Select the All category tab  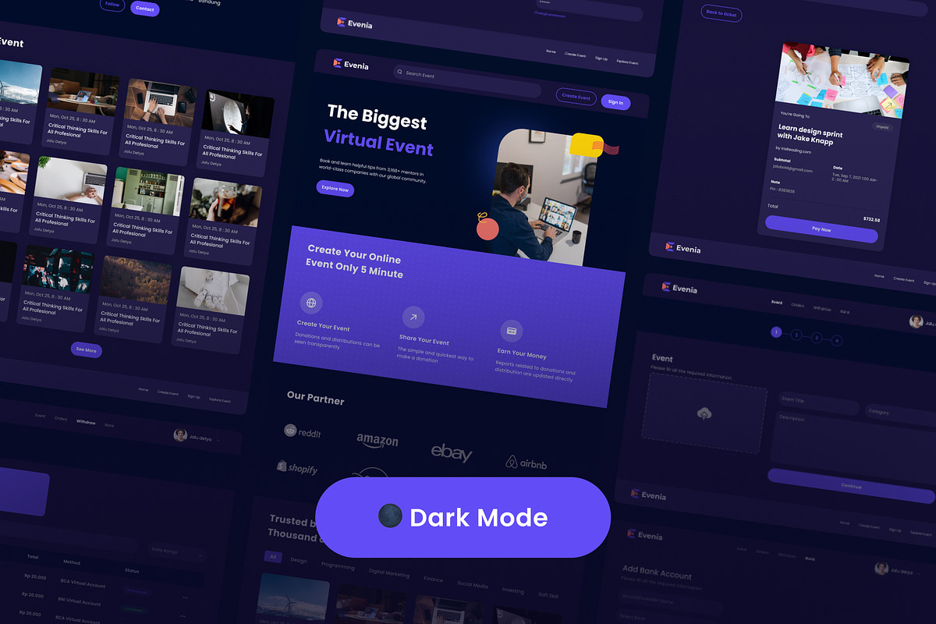pos(273,557)
